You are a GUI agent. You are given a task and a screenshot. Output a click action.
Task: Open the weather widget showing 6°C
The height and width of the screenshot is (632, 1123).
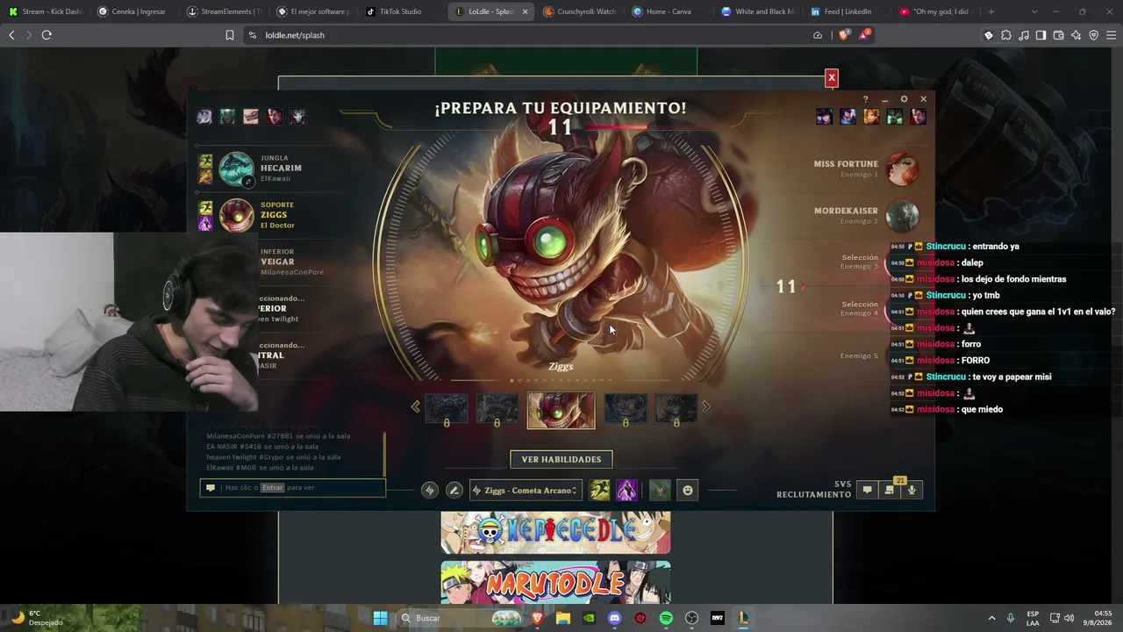click(39, 618)
